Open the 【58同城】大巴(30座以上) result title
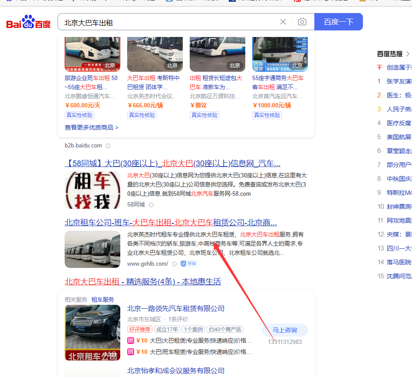This screenshot has height=377, width=412. [173, 163]
